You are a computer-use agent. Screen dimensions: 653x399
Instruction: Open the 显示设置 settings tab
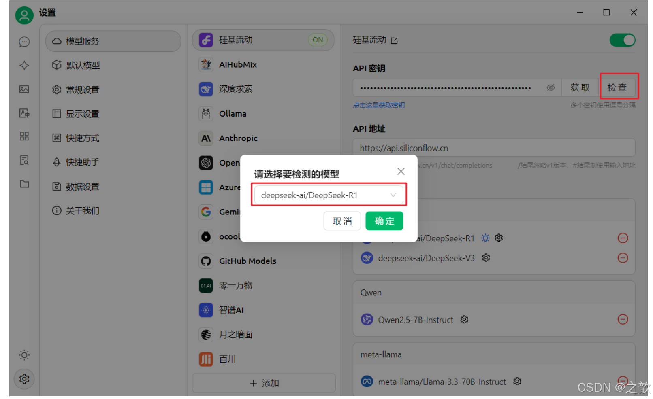coord(113,114)
